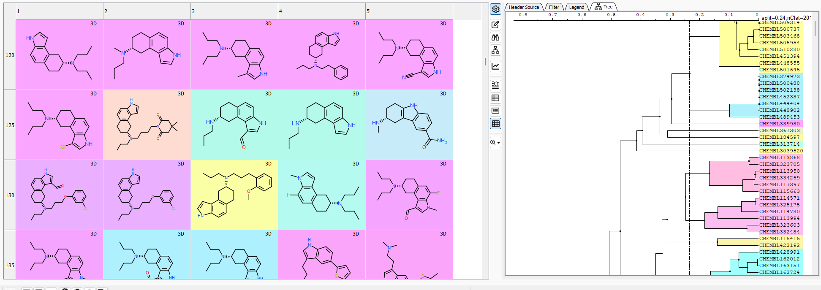
Task: Click the yellow cluster block at tree top
Action: tap(738, 44)
